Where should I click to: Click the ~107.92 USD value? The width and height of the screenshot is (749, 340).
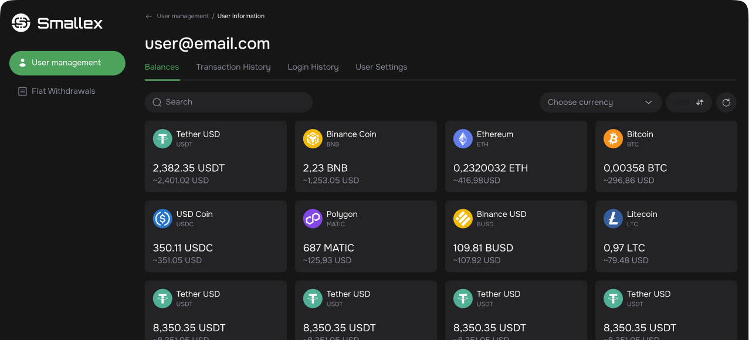point(477,260)
